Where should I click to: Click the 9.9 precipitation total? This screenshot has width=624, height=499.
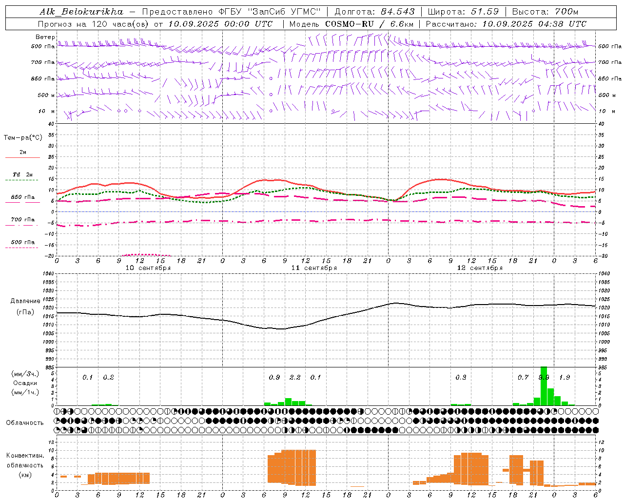click(544, 378)
